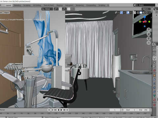158x118 pixels.
Task: Open the Particles properties tab
Action: (154, 84)
